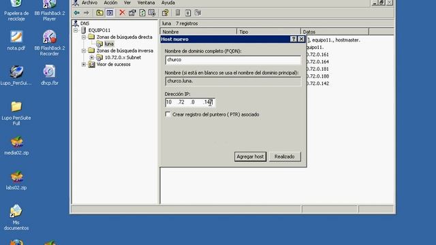Click the Papelera de reciclaje desktop icon
Viewport: 436px width, 245px height.
point(16,4)
